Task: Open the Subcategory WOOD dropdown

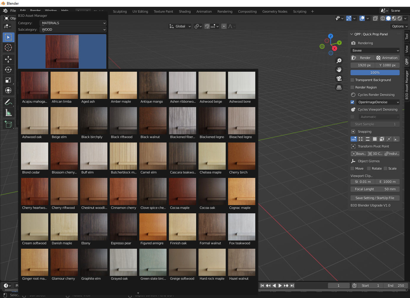Action: click(x=73, y=30)
